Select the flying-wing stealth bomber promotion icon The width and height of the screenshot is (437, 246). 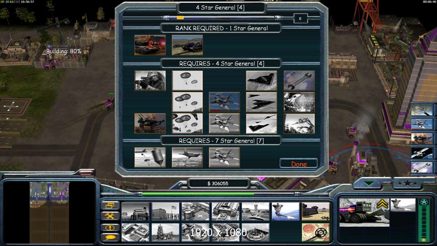[262, 81]
